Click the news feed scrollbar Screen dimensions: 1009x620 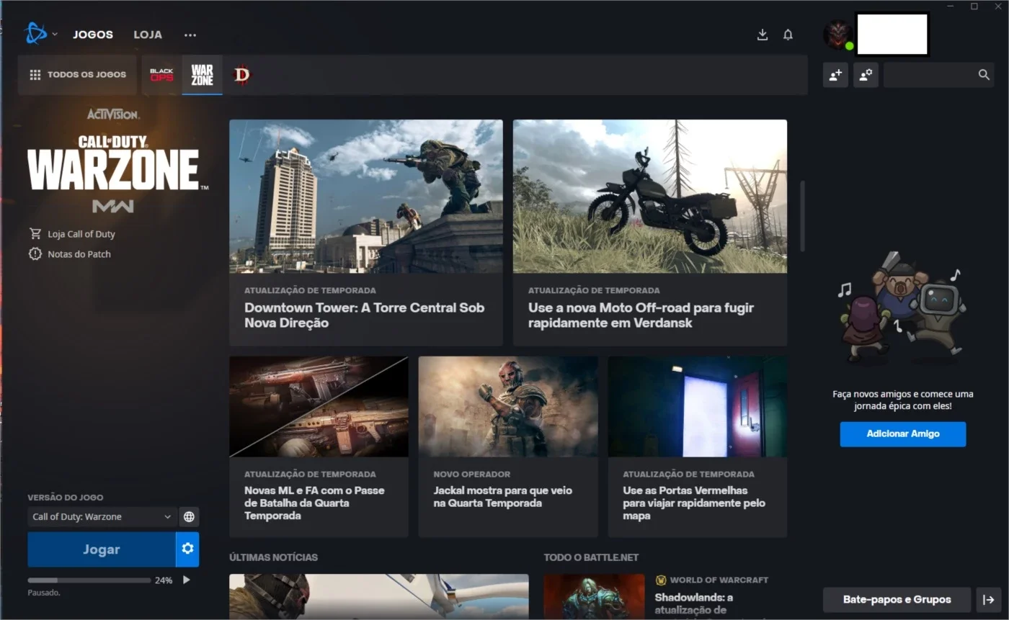point(803,216)
